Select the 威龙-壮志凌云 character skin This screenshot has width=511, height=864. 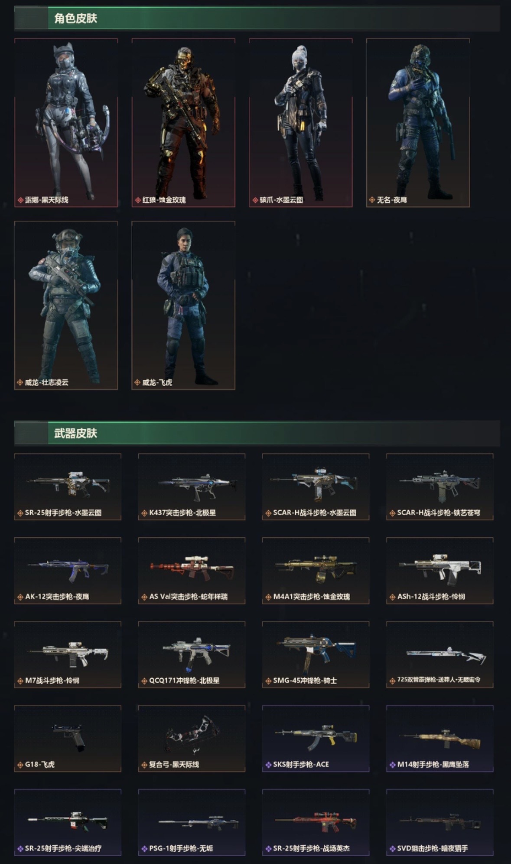(66, 306)
